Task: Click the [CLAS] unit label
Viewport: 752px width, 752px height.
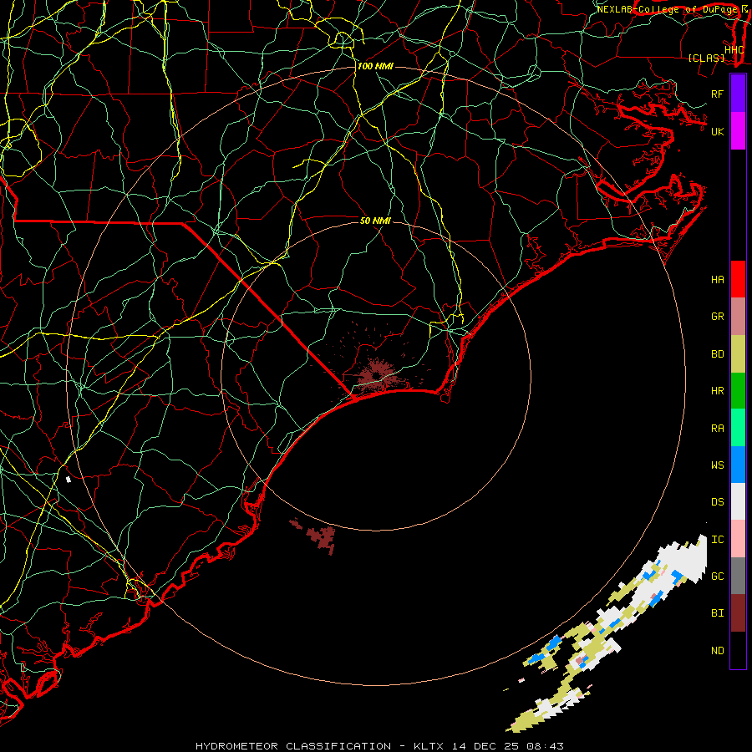Action: (706, 58)
